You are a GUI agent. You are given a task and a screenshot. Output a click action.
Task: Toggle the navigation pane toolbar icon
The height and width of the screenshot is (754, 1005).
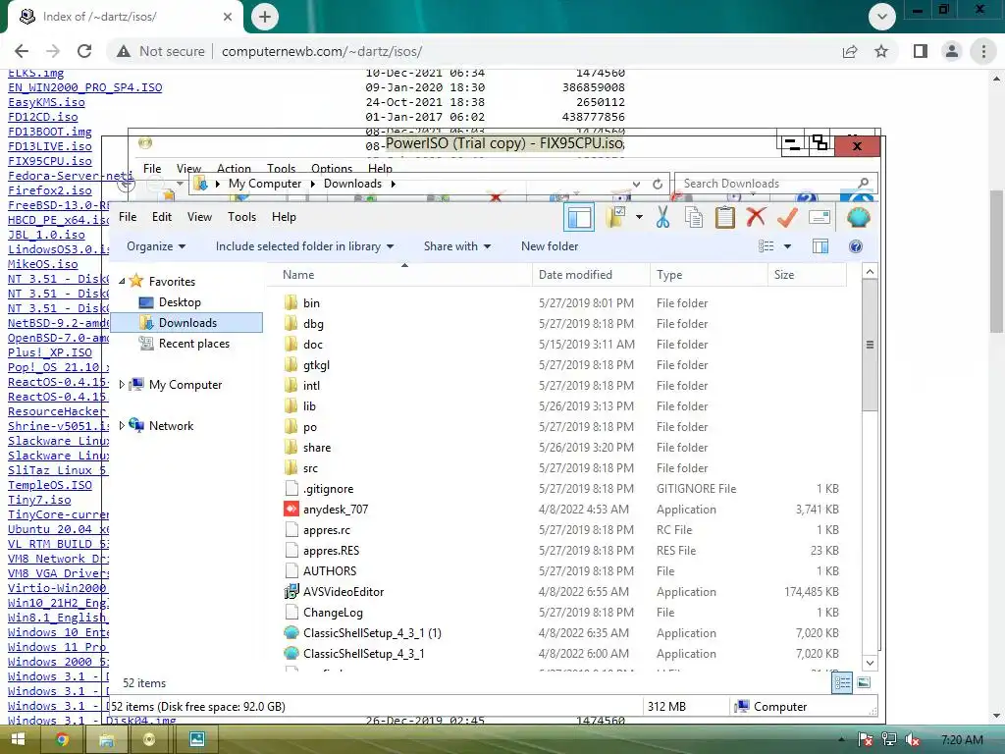click(x=579, y=217)
